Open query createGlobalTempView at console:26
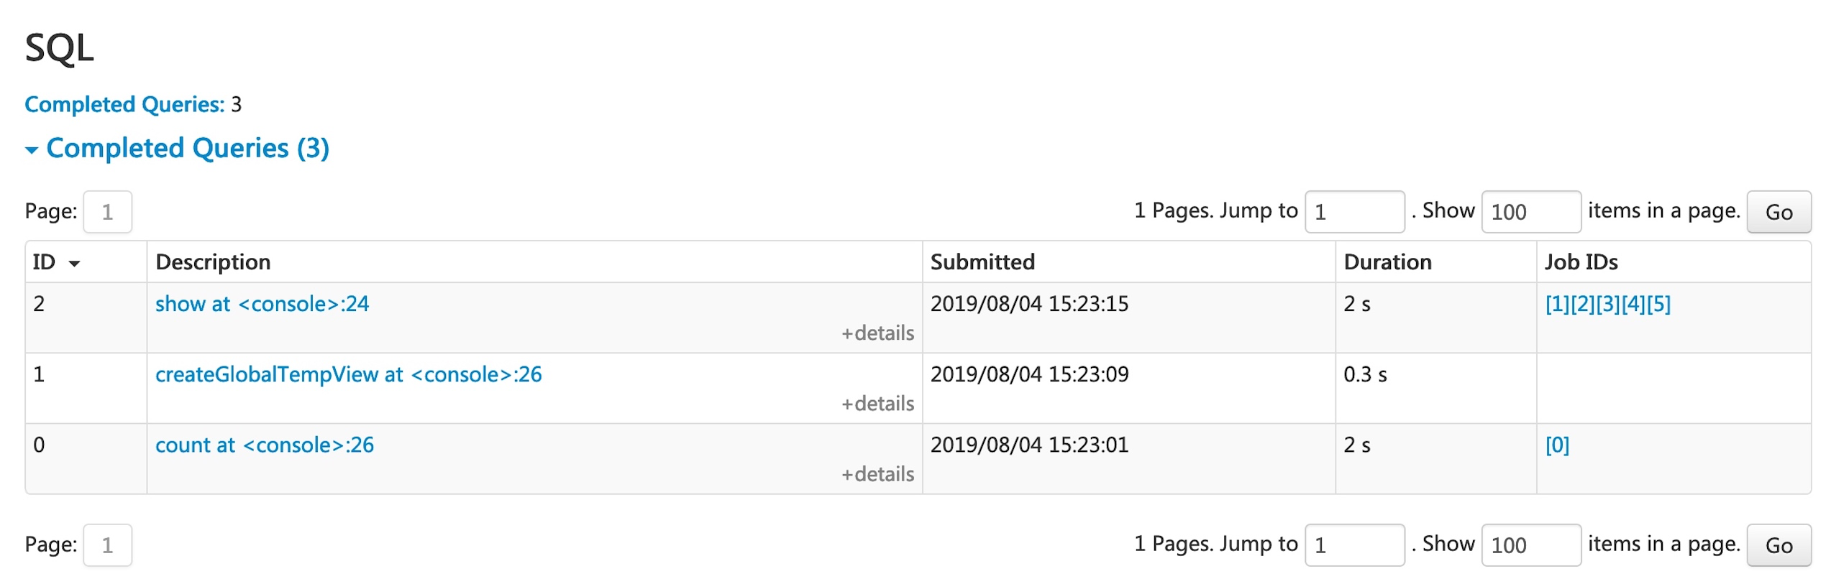Viewport: 1831px width, 579px height. 349,374
